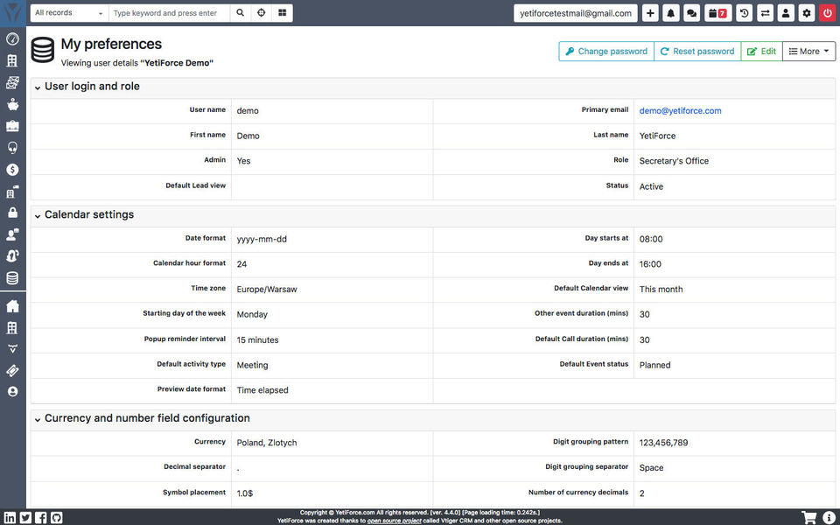Open the dashboard gauge icon in sidebar
The height and width of the screenshot is (525, 840).
[x=12, y=38]
